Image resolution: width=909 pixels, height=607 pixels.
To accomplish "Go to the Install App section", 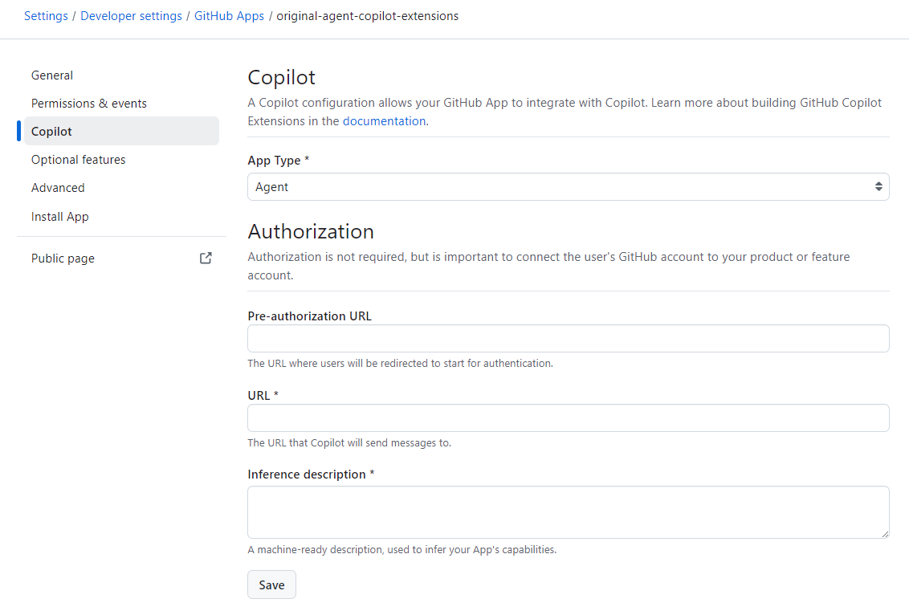I will [59, 216].
